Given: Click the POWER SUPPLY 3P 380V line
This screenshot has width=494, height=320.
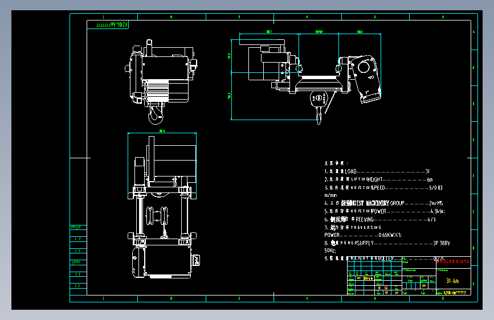Looking at the screenshot, I should [x=387, y=243].
